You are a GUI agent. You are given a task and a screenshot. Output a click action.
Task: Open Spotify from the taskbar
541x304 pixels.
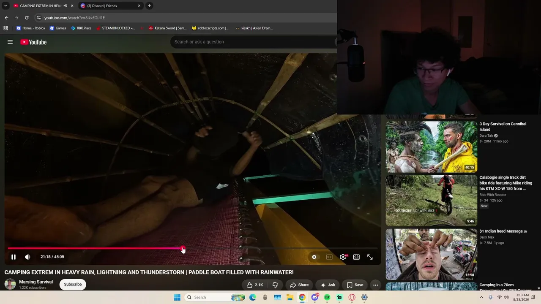click(327, 297)
